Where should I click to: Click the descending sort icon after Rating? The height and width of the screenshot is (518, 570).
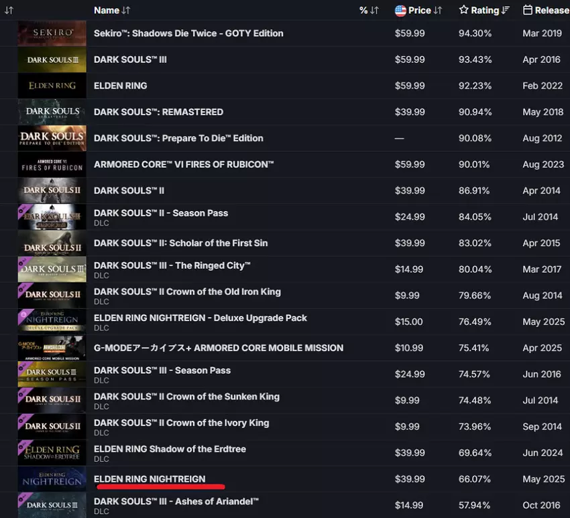pyautogui.click(x=506, y=10)
